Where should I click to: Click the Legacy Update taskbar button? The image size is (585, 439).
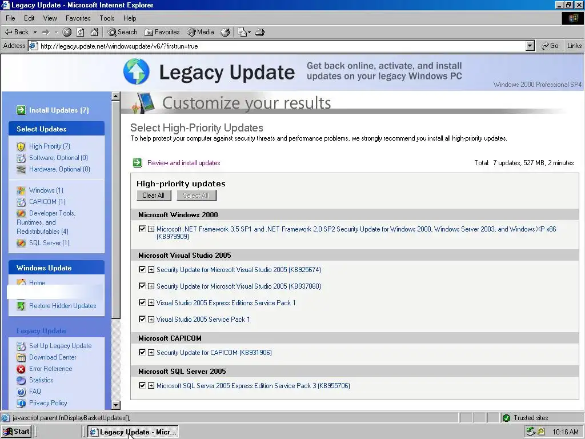(133, 432)
